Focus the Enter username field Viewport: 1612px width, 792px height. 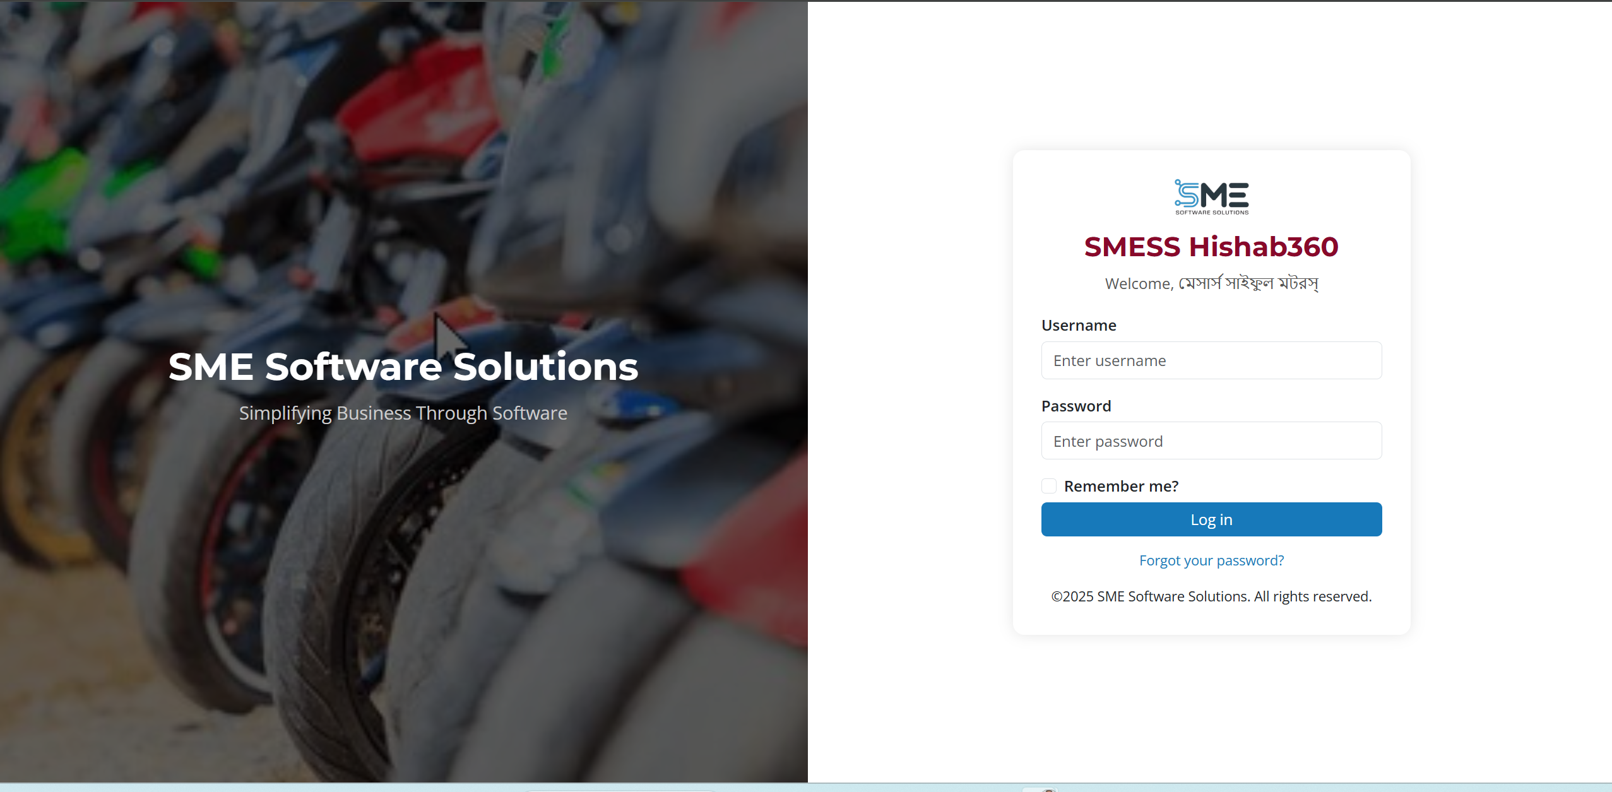pos(1211,360)
